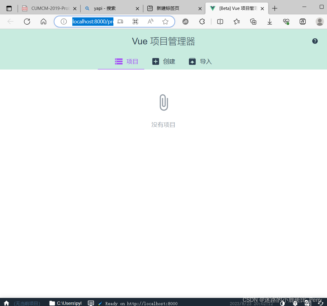Viewport: 327px width, 306px height.
Task: Click the browser home button
Action: [x=43, y=22]
